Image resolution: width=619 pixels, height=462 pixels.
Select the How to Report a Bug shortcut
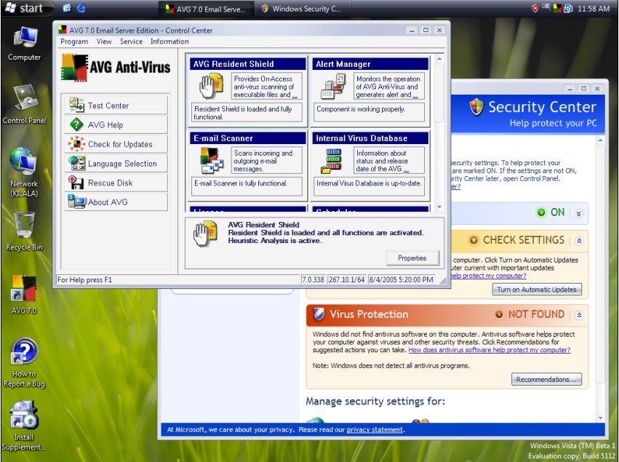(24, 363)
